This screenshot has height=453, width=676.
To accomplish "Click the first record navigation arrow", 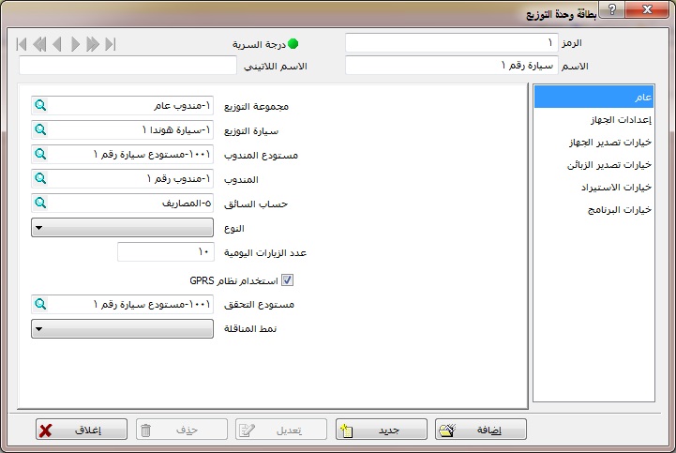I will coord(22,44).
